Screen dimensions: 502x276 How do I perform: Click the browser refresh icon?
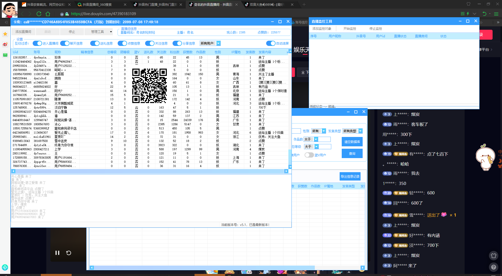[39, 14]
